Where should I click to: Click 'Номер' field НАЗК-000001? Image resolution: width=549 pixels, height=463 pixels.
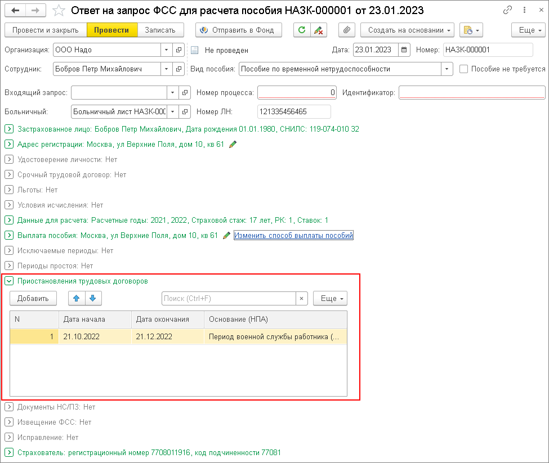coord(488,50)
